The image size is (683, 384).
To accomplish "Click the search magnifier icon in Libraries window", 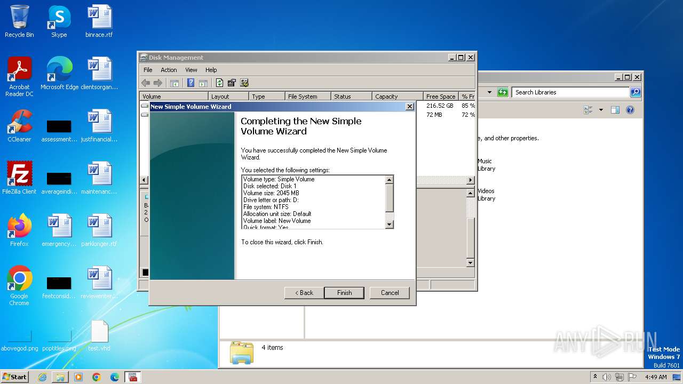I will (x=635, y=92).
